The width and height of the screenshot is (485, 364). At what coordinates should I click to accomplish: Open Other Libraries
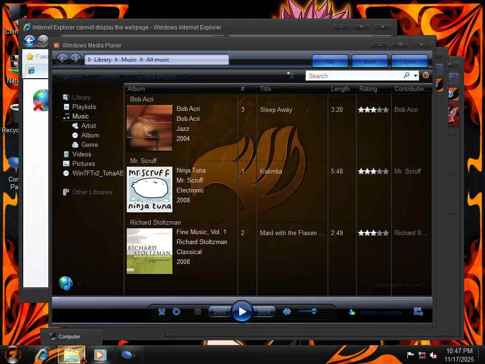coord(92,192)
